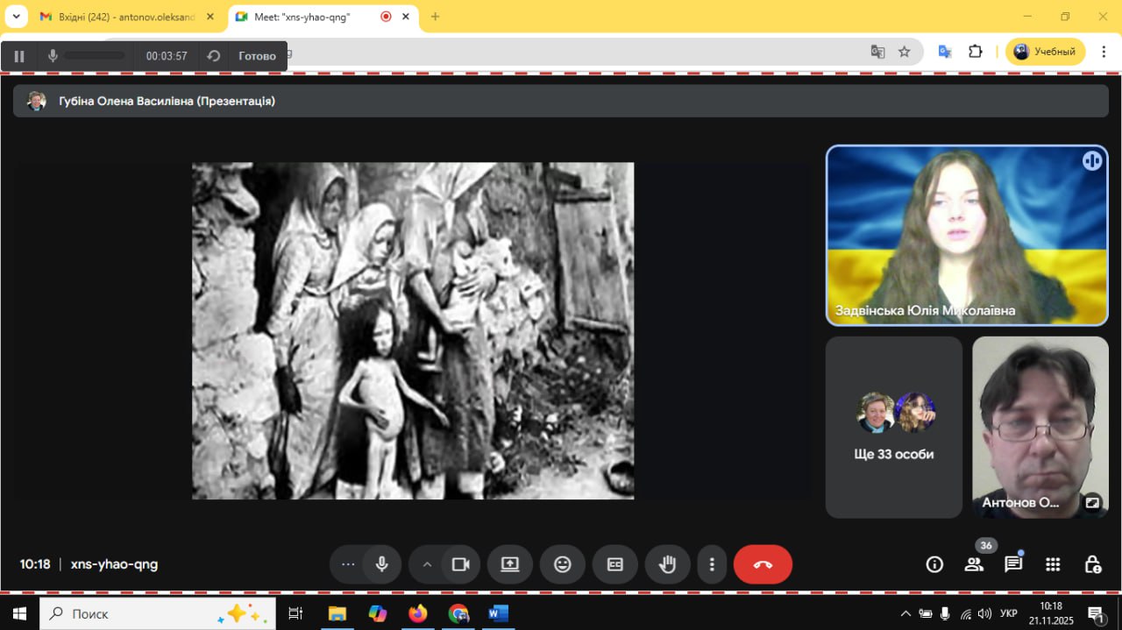Bookmark this page with the star icon
This screenshot has height=630, width=1122.
click(x=905, y=52)
